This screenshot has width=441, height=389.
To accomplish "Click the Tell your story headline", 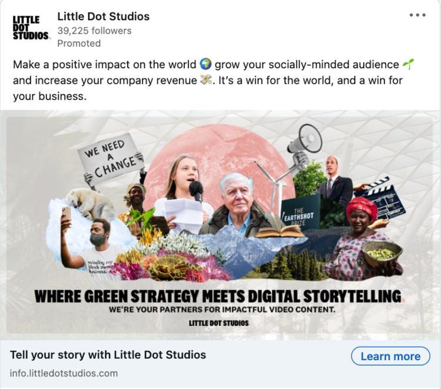I will pos(108,355).
